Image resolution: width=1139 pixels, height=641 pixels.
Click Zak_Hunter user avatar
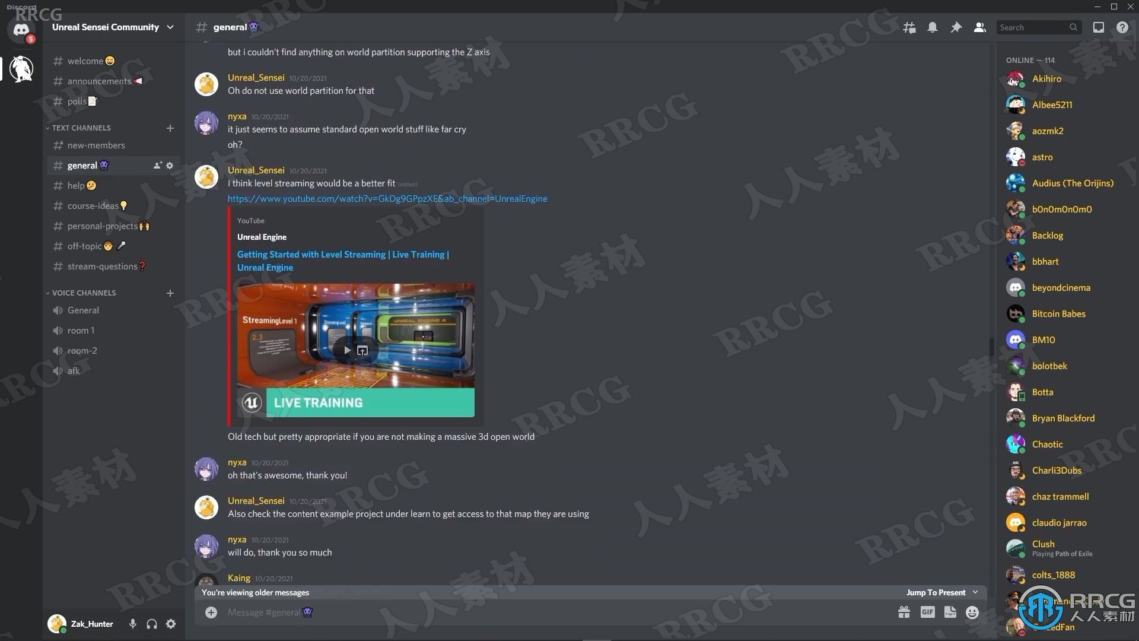click(57, 624)
